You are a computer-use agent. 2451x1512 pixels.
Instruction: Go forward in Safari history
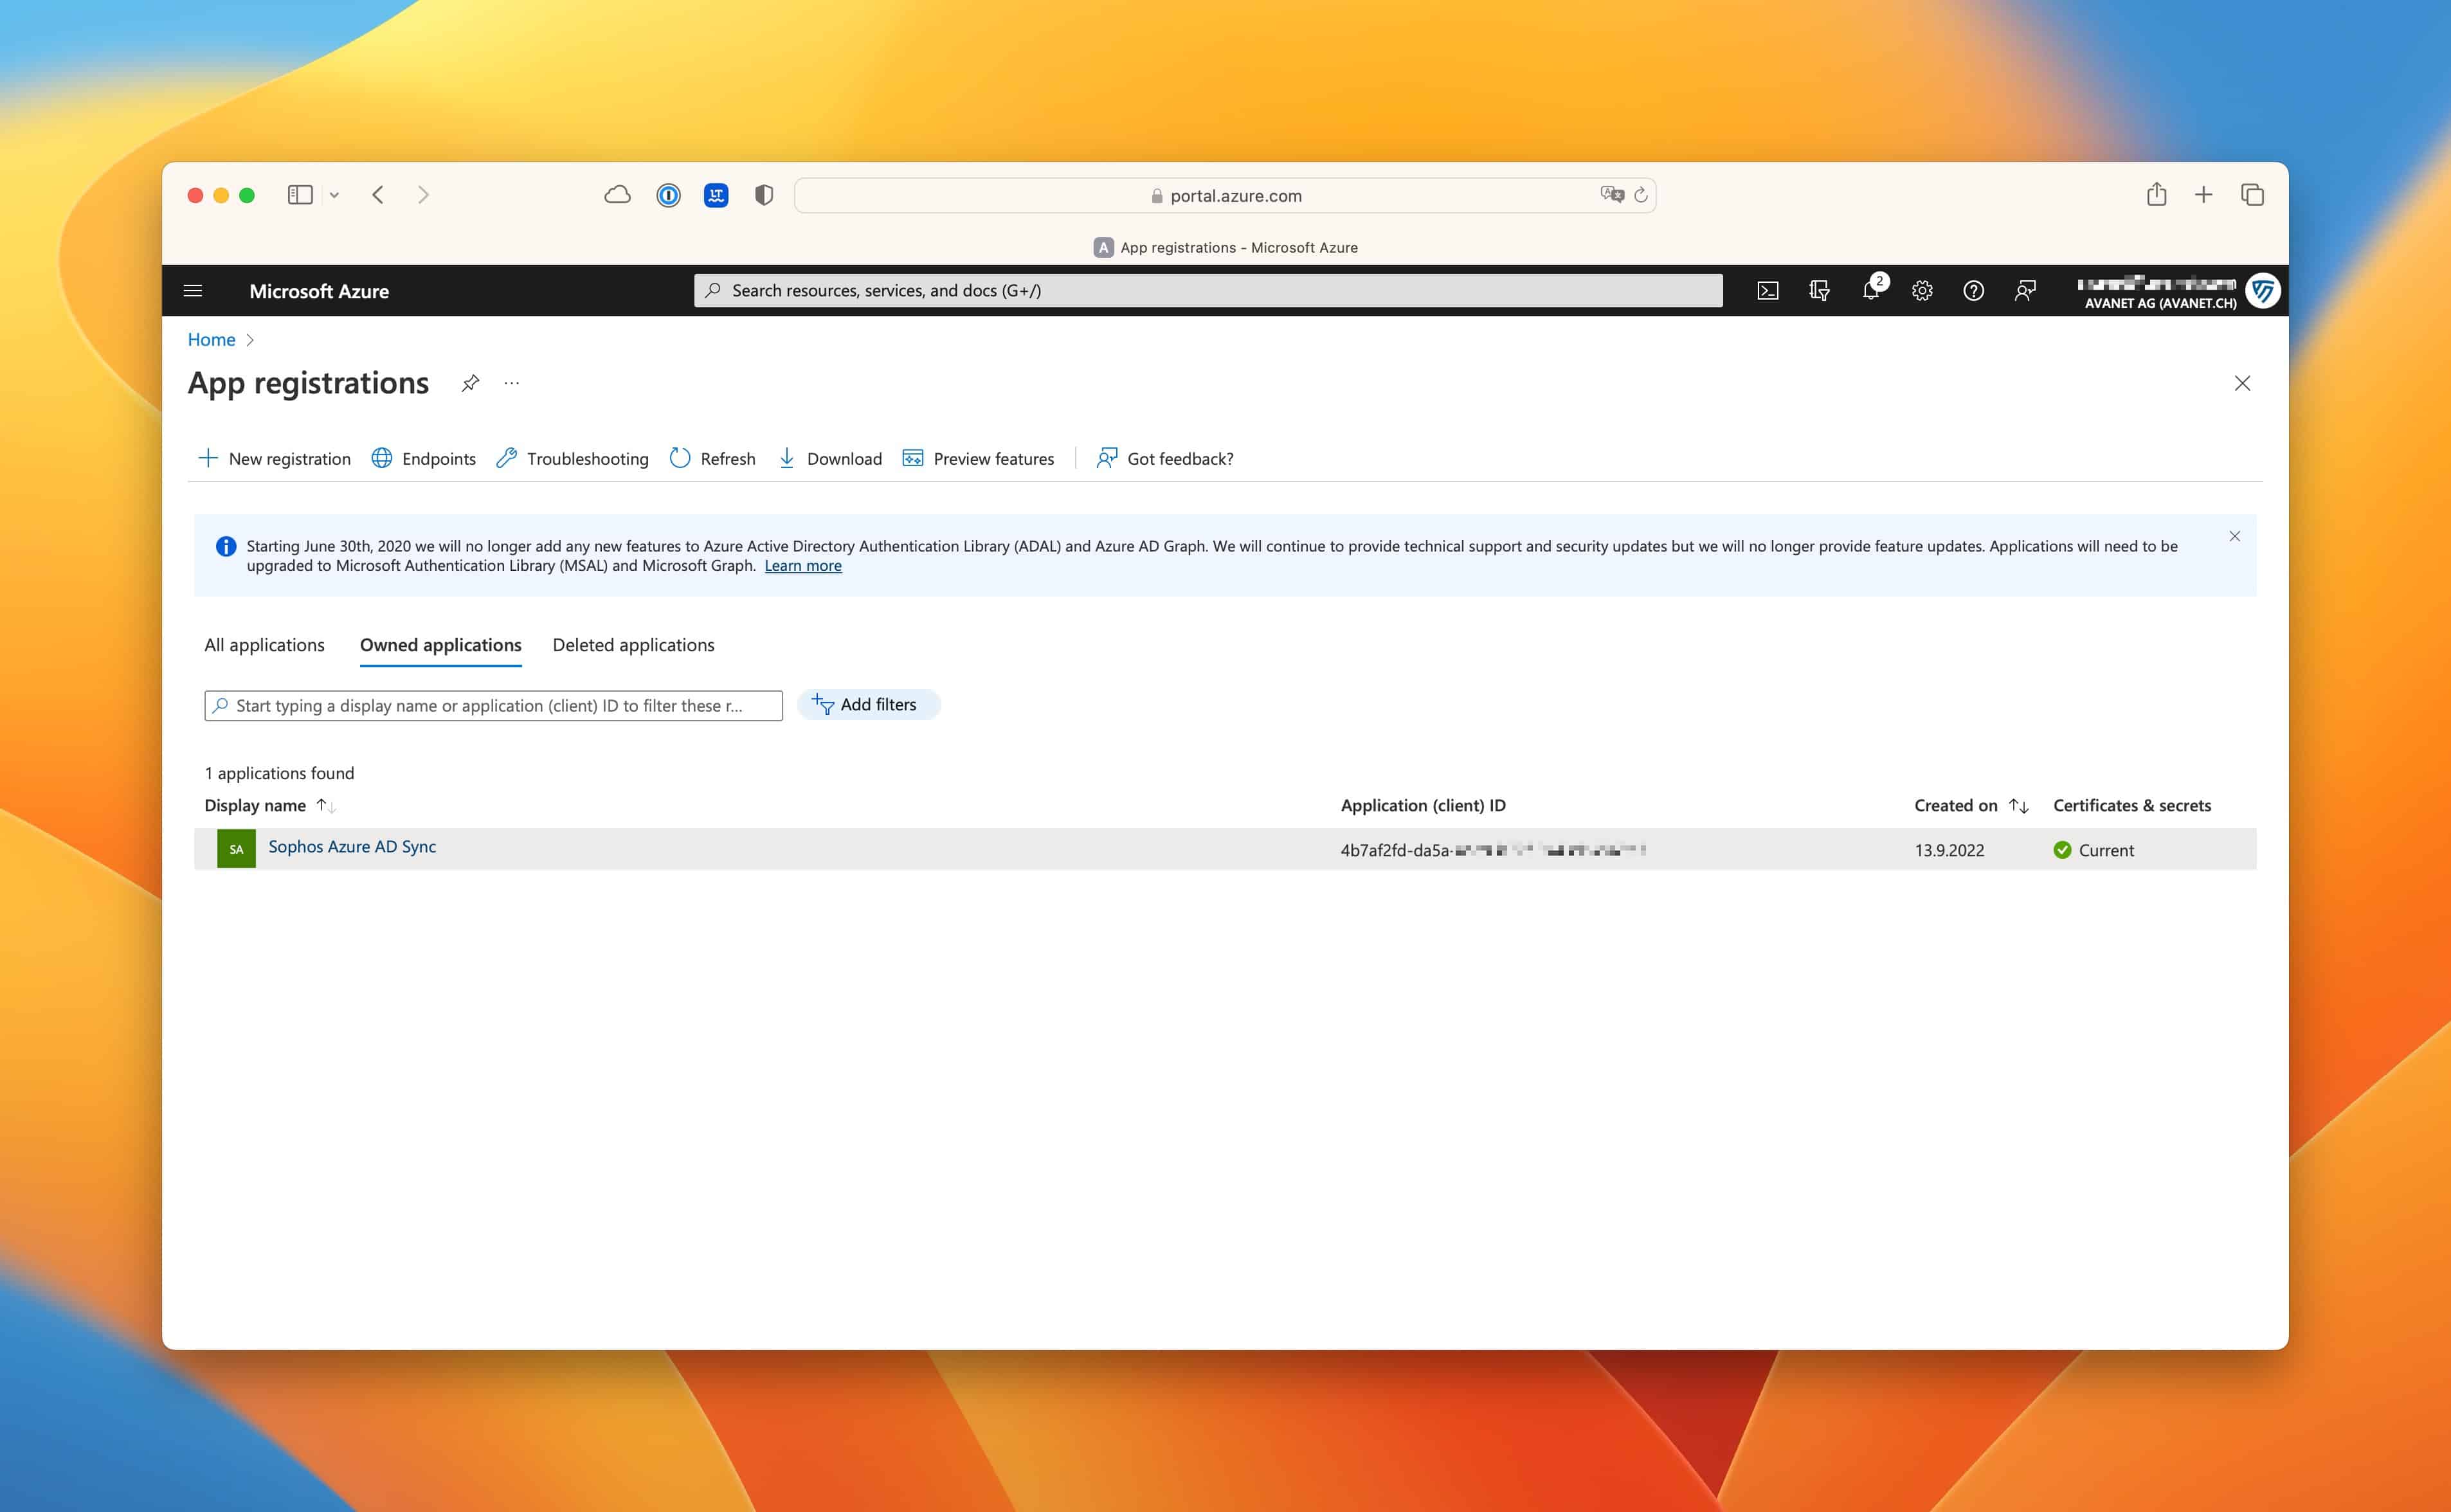(423, 195)
